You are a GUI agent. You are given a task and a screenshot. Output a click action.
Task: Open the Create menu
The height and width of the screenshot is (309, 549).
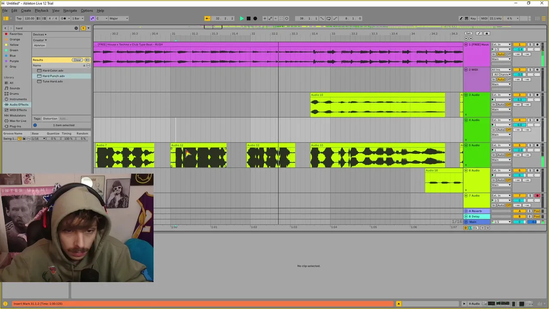(x=26, y=10)
